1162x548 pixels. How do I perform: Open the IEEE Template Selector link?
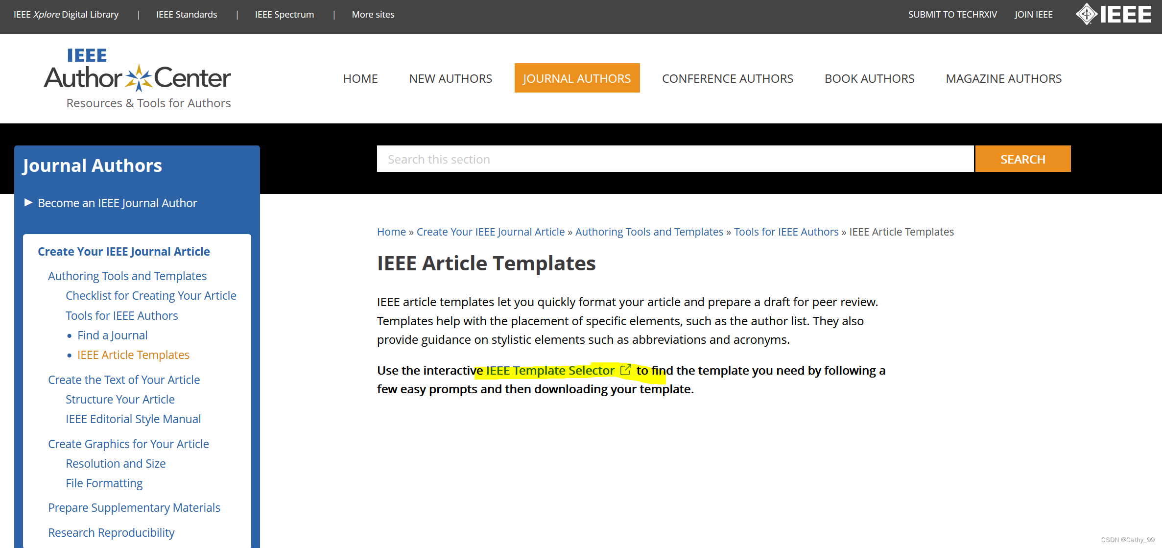[x=550, y=370]
